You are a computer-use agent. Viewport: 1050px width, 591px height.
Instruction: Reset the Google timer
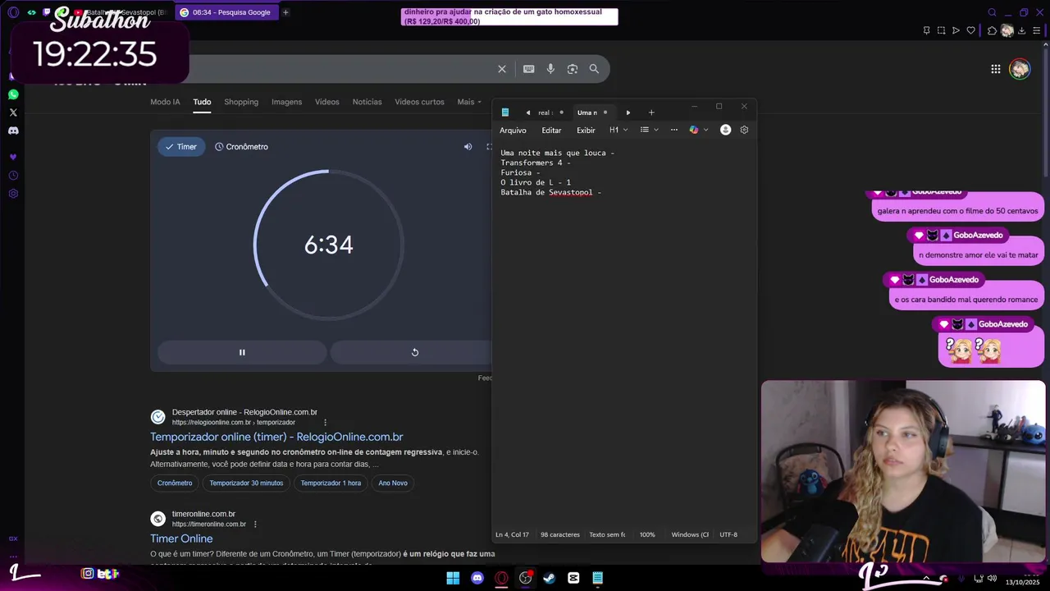[414, 352]
